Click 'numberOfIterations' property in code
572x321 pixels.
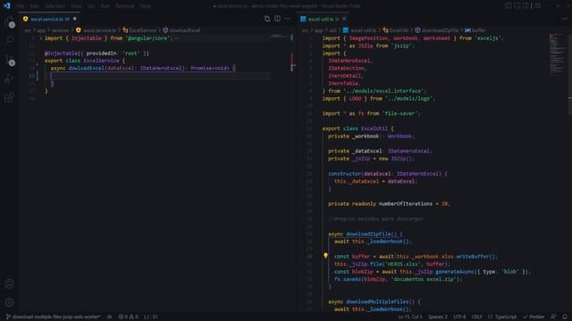tap(406, 204)
